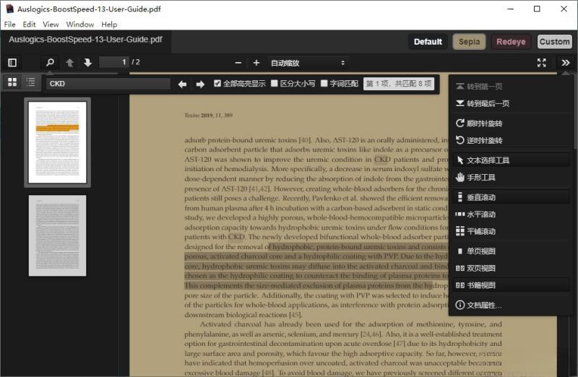Viewport: 578px width, 377px height.
Task: Enable 平铺滚动 wrapped scrolling
Action: click(x=511, y=231)
